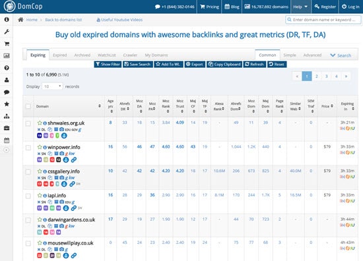Expand sidebar with circled arrow icon

(7, 150)
